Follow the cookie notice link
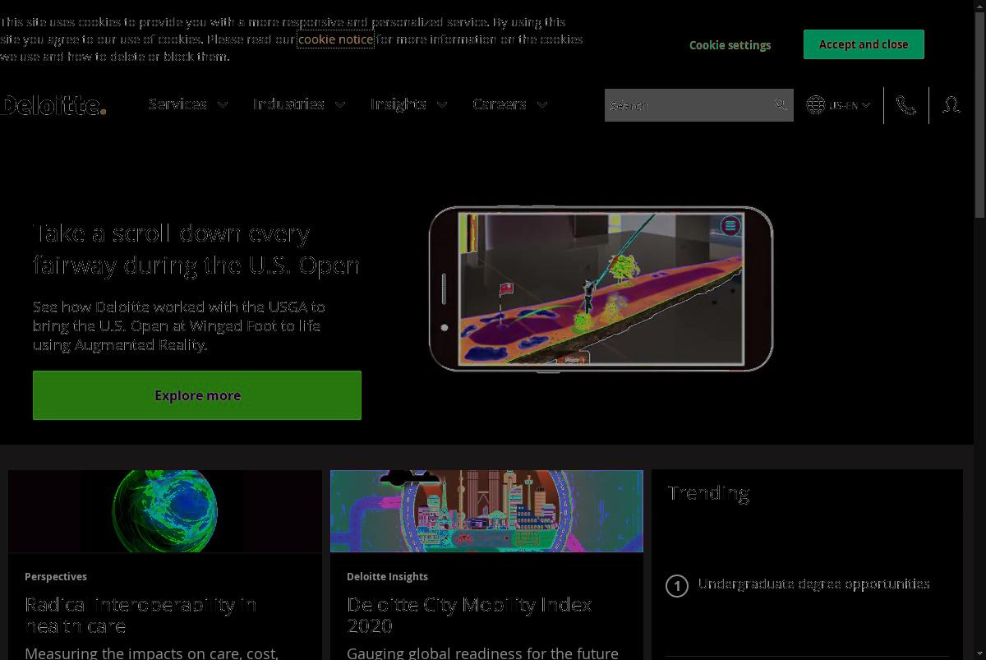The width and height of the screenshot is (986, 660). point(335,39)
